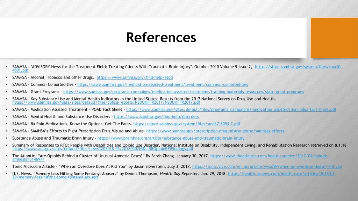Click the 'Mental Health and Substance Use Disorders' text
The image size is (358, 201).
coord(70,117)
